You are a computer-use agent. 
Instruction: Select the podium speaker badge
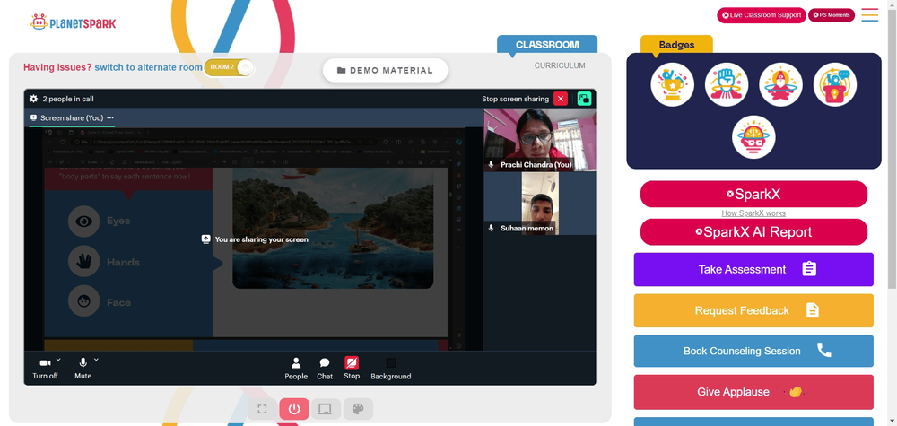coord(834,84)
